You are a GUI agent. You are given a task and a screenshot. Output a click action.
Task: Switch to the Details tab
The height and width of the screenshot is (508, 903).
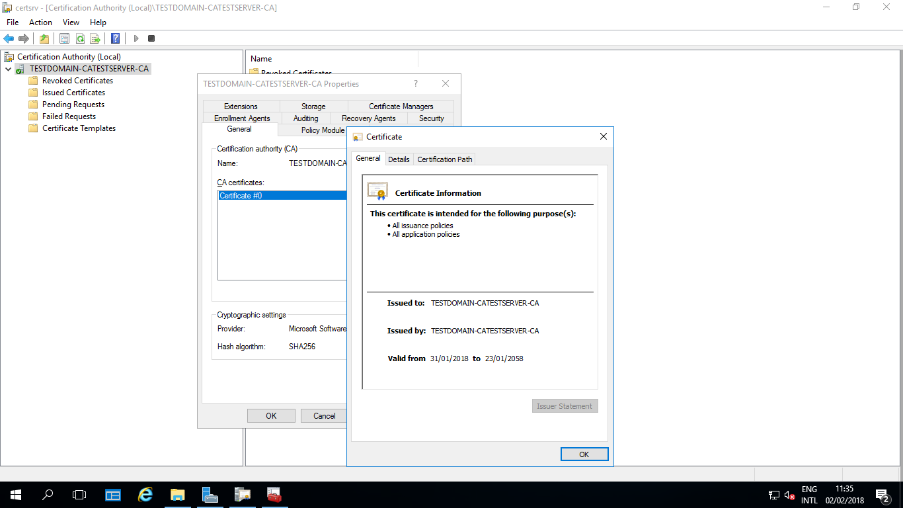tap(399, 159)
